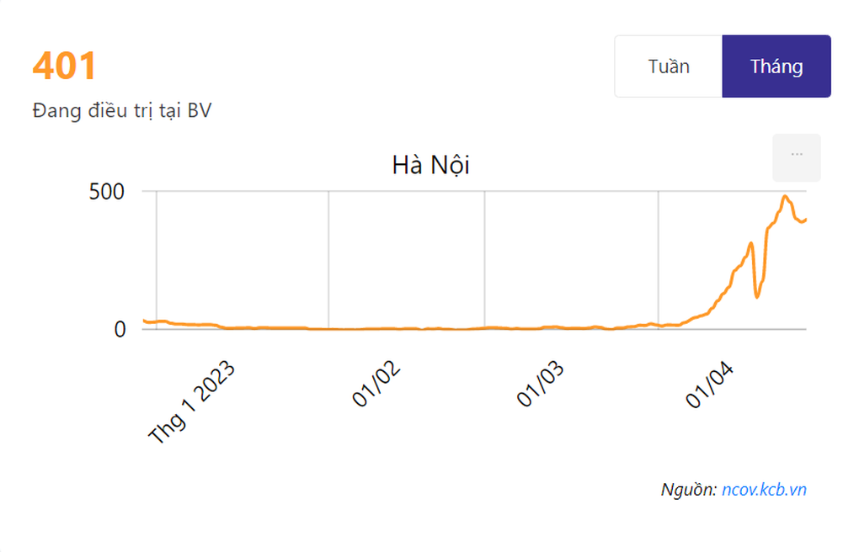Click the flat orange line near 01/02 gridline

(328, 328)
